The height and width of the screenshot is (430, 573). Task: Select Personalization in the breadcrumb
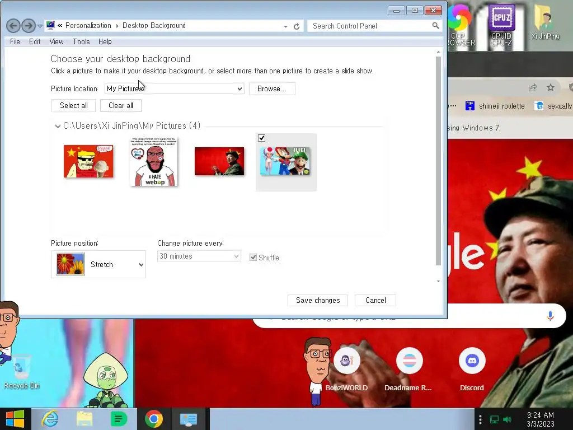point(88,26)
